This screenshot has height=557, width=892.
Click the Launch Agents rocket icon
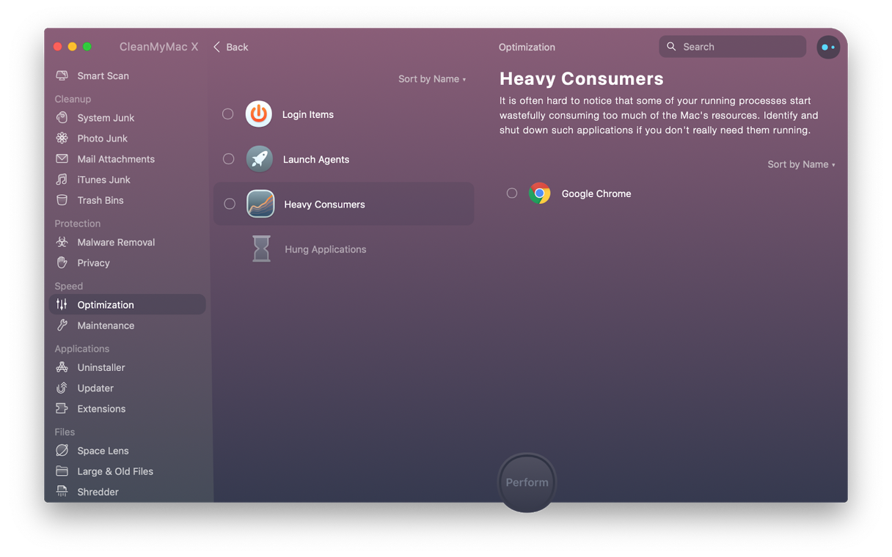[x=259, y=158]
